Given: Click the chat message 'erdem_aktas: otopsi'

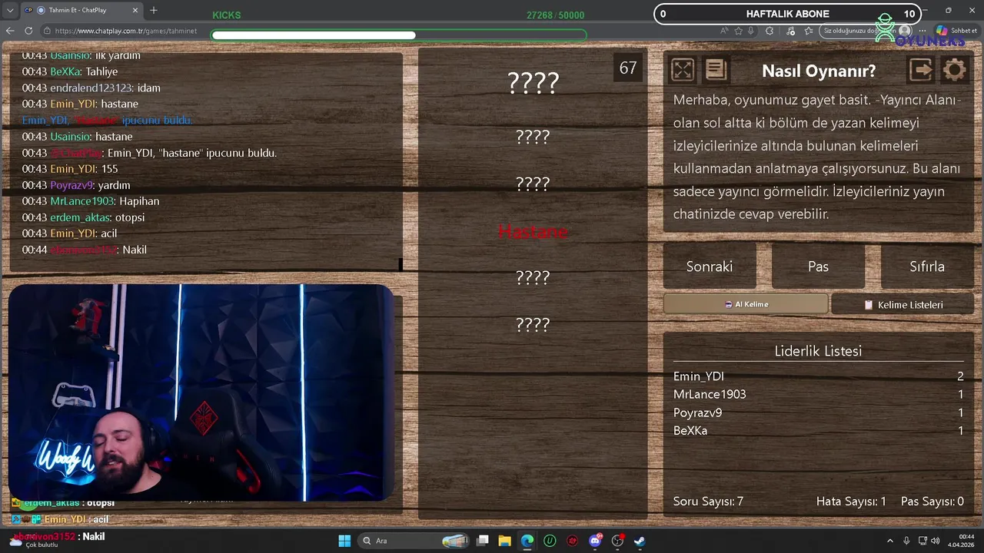Looking at the screenshot, I should tap(83, 217).
